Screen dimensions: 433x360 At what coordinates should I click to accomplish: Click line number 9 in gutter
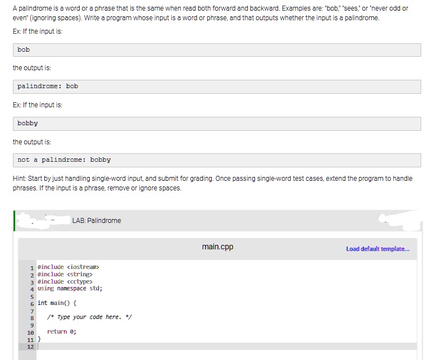click(32, 326)
